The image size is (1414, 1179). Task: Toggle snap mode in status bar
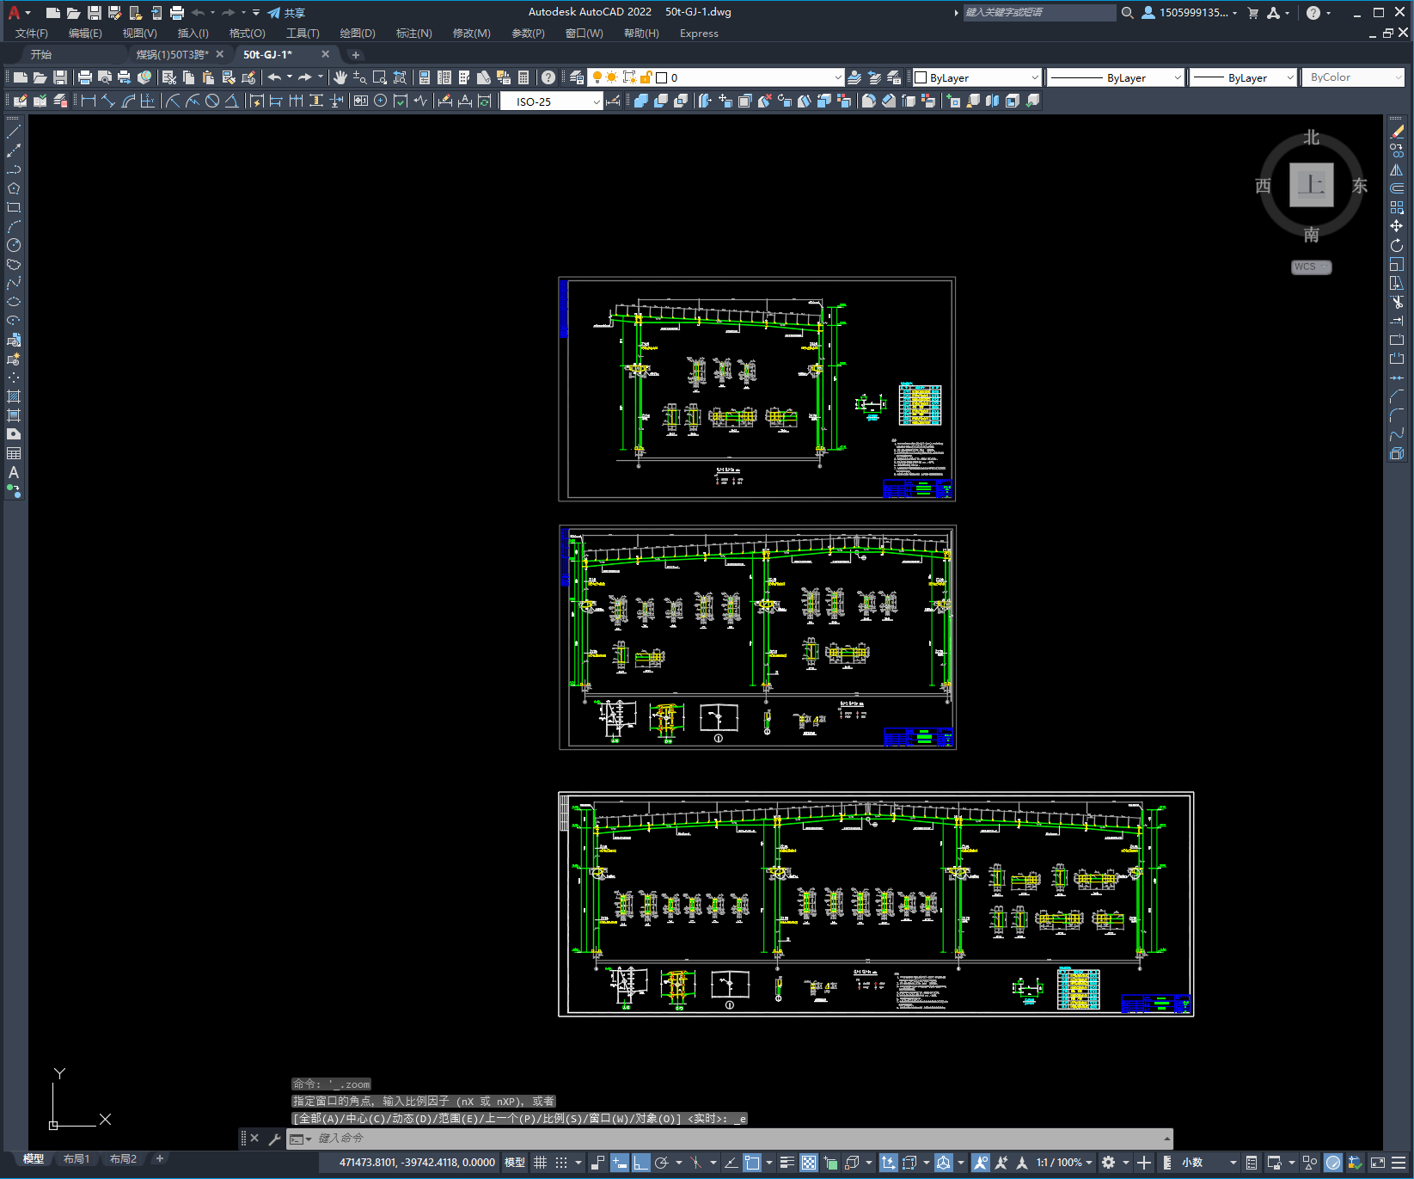561,1163
